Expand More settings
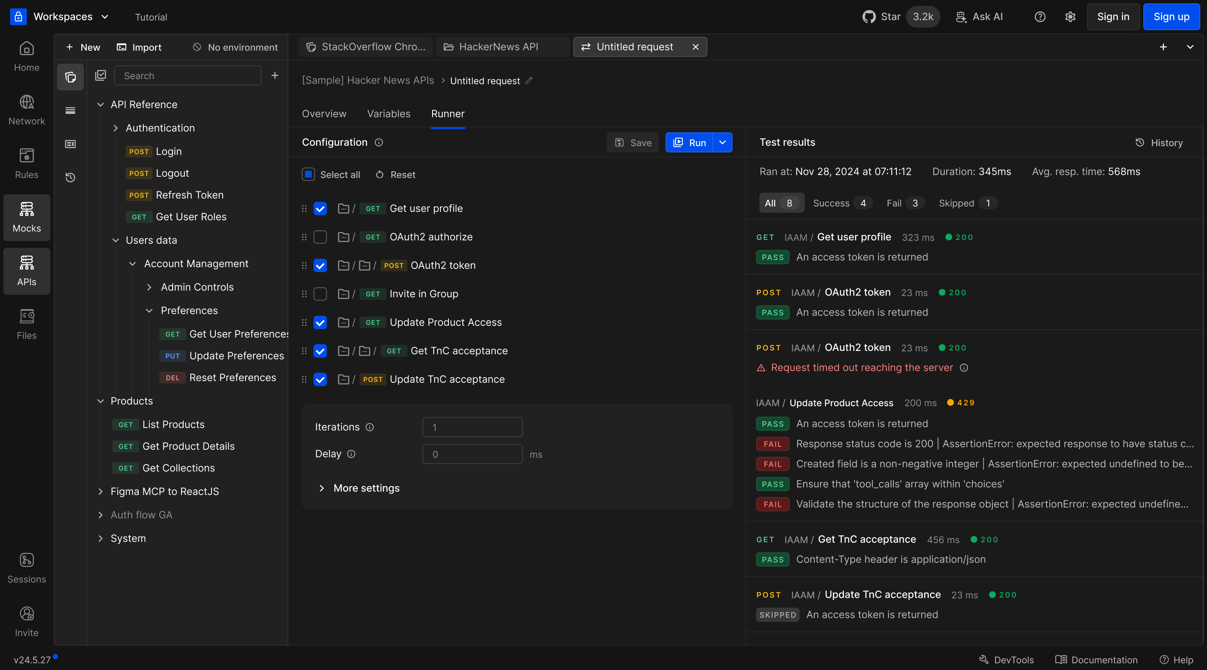Screen dimensions: 1207x670 [360, 488]
